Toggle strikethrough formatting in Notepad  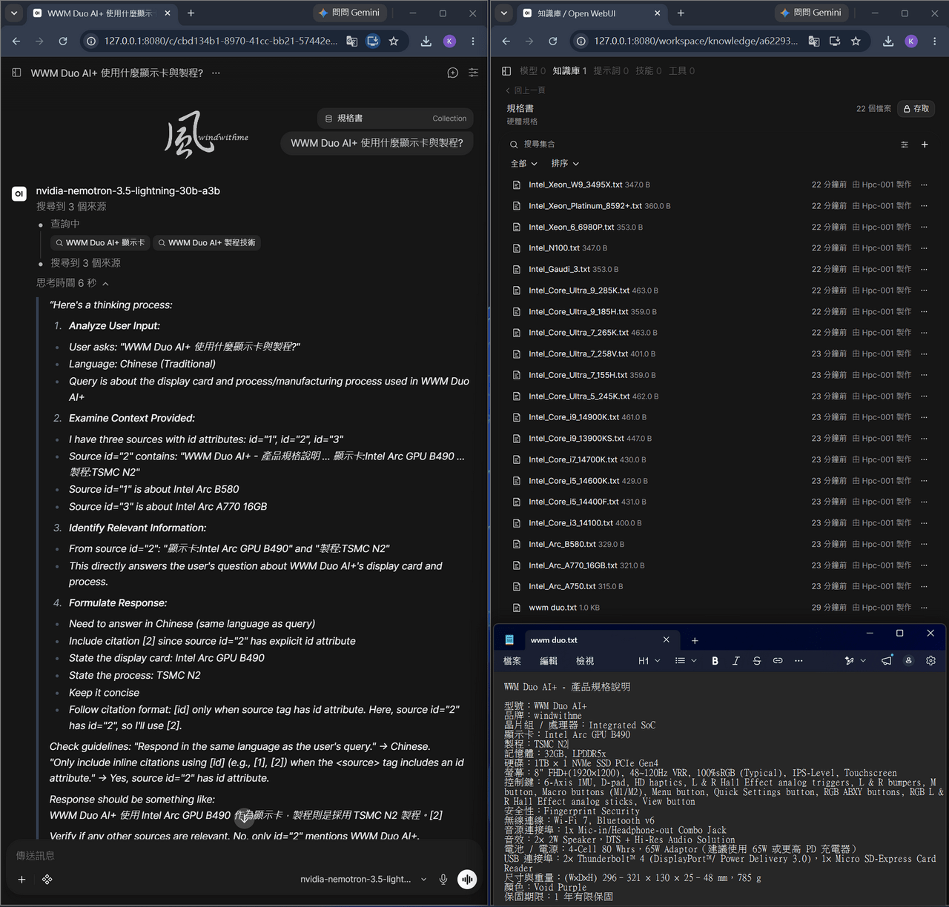(x=757, y=660)
